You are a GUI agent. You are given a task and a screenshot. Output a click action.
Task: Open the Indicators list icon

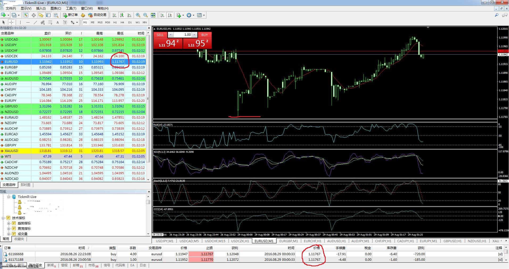tap(179, 15)
